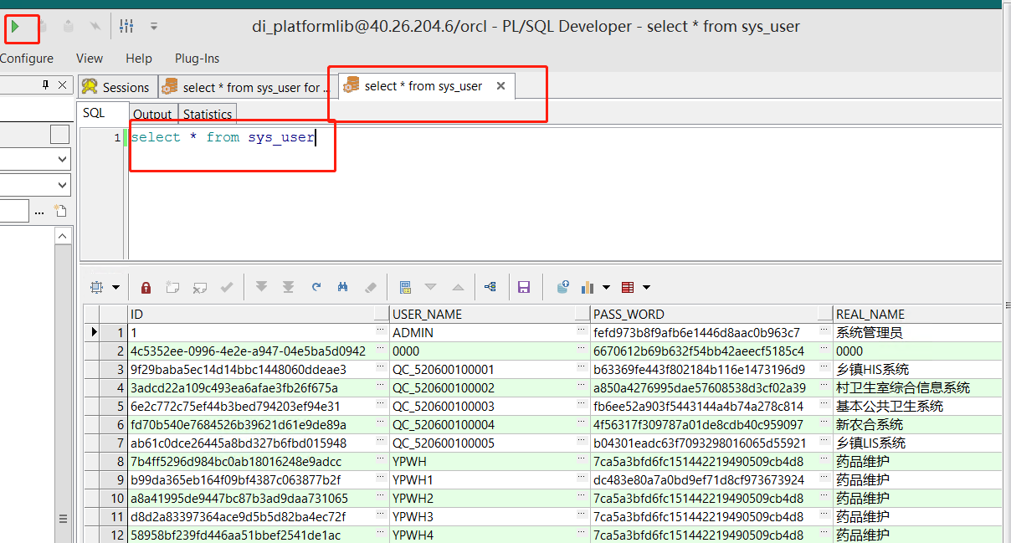The image size is (1011, 543).
Task: Click the Insert record icon
Action: [x=172, y=287]
